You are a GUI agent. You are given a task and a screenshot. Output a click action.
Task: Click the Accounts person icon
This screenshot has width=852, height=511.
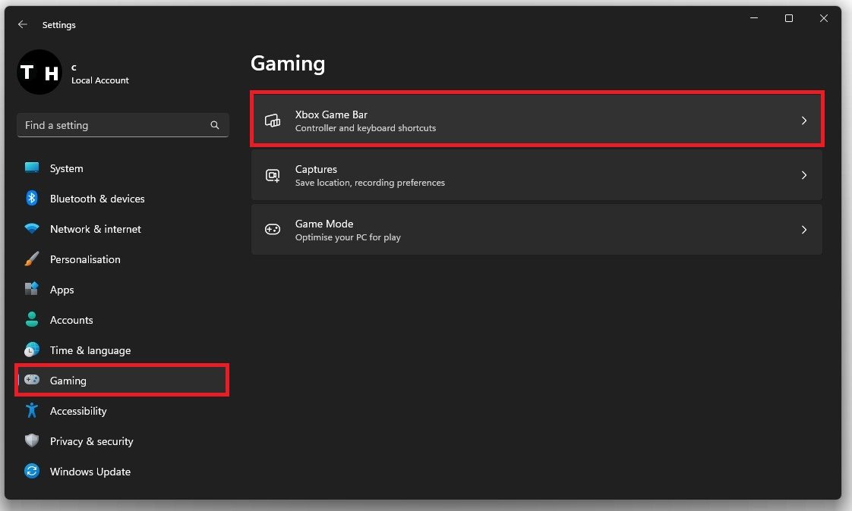pos(32,320)
